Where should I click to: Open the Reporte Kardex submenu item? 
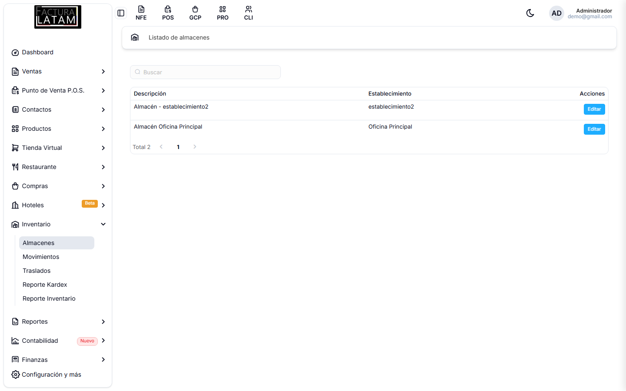pyautogui.click(x=45, y=285)
